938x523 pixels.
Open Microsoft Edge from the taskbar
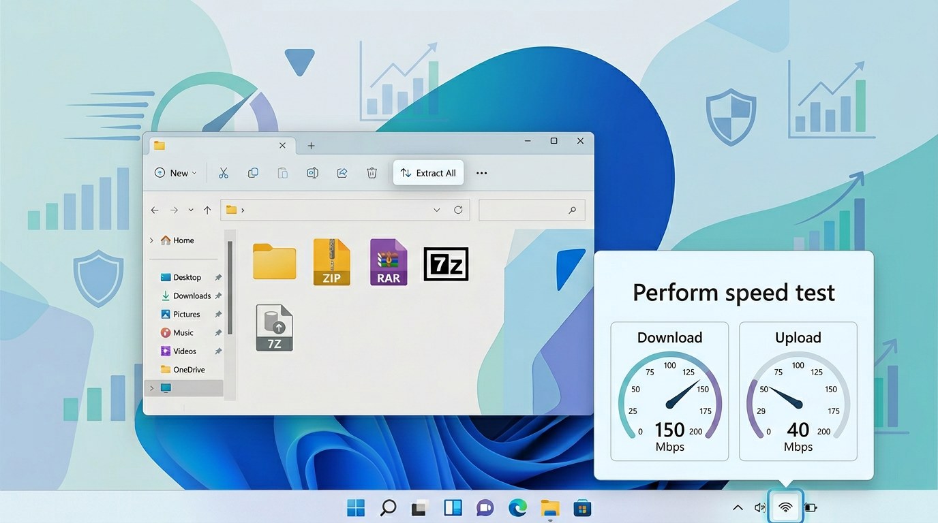[x=517, y=507]
